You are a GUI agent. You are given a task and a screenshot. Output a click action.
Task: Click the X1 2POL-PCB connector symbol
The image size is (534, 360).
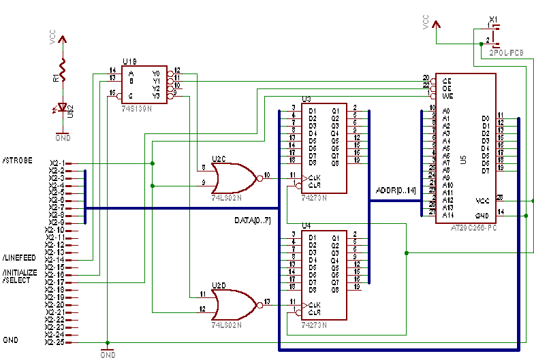[496, 35]
